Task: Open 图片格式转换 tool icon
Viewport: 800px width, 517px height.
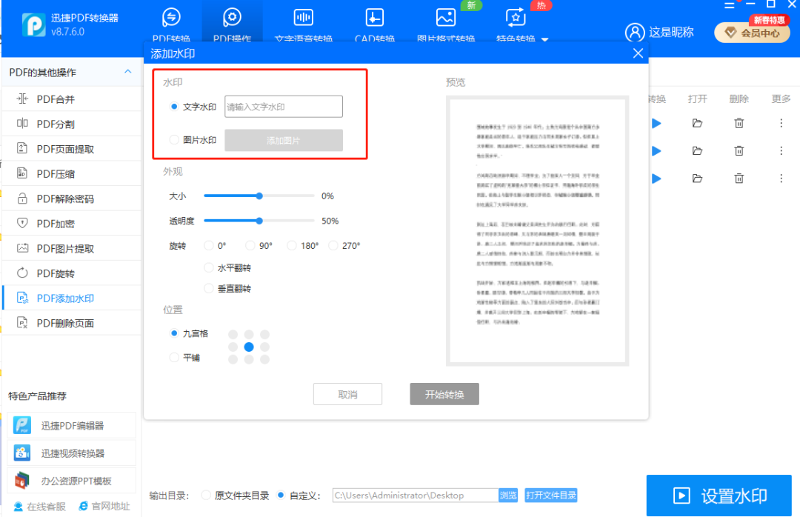Action: coord(446,17)
